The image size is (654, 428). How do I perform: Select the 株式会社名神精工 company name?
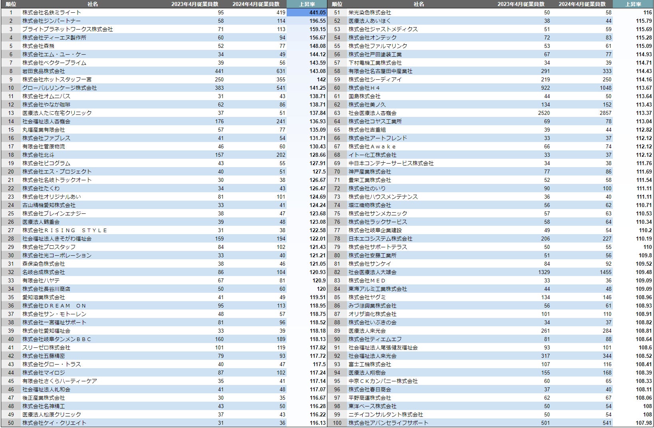point(44,406)
